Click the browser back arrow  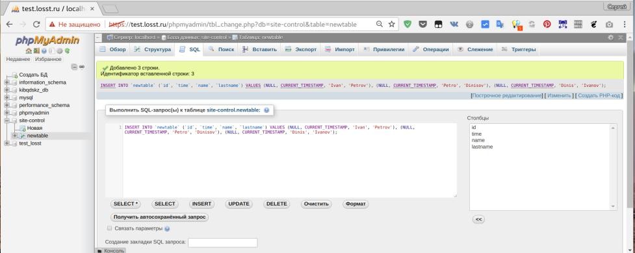click(9, 25)
